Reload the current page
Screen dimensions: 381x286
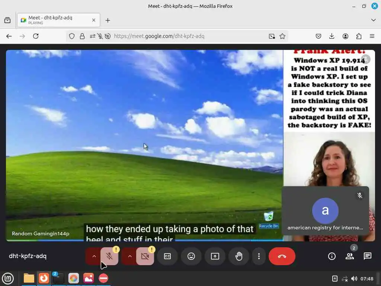(36, 36)
